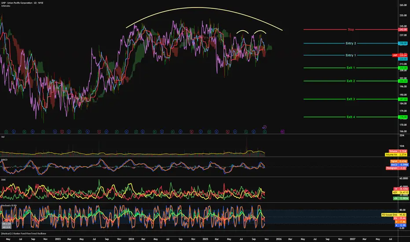410x242 pixels.
Task: Select the Vol indicator legend
Action: click(4, 137)
